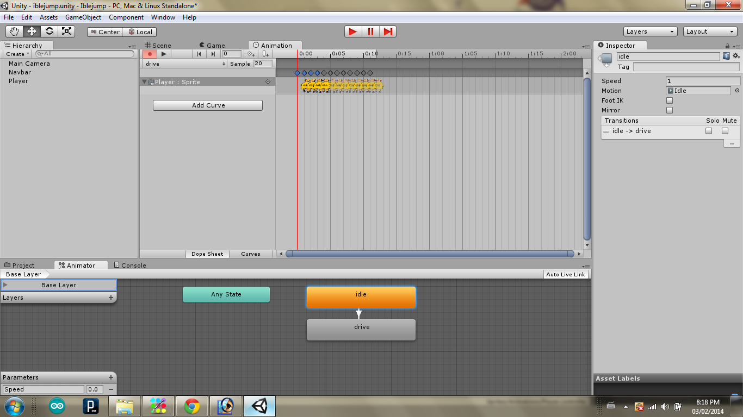This screenshot has width=743, height=417.
Task: Select the Move tool in the toolbar
Action: click(32, 31)
